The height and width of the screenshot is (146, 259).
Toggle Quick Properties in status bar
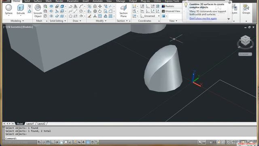(x=93, y=142)
